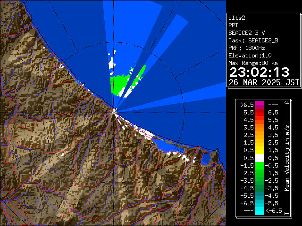Click the "A" marker atop the legend

tap(287, 102)
